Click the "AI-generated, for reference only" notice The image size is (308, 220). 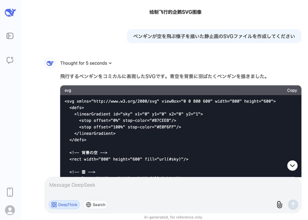(x=173, y=217)
